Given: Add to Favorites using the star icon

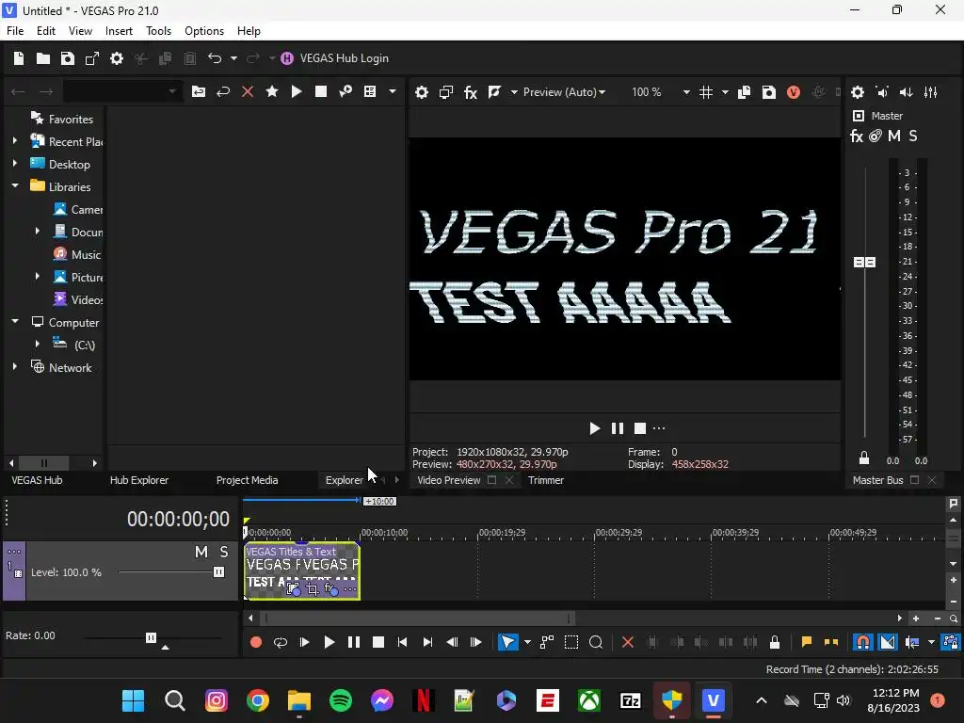Looking at the screenshot, I should tap(272, 91).
